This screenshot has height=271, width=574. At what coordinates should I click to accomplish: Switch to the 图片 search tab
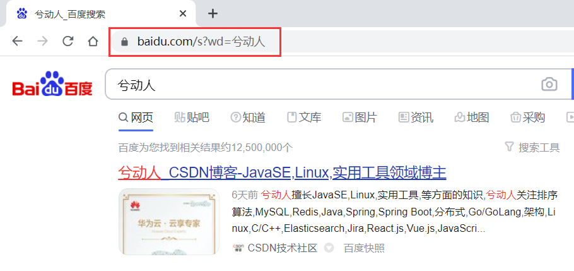click(x=360, y=117)
